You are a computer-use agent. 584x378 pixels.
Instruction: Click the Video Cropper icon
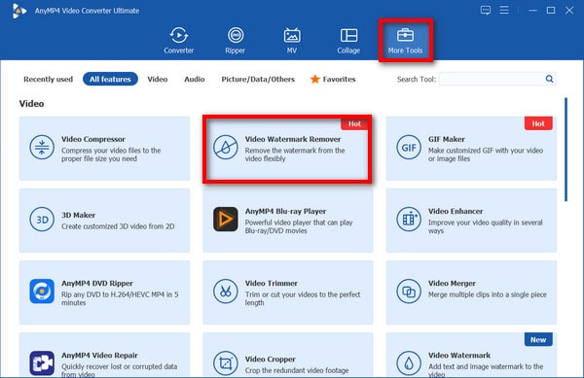[x=226, y=363]
